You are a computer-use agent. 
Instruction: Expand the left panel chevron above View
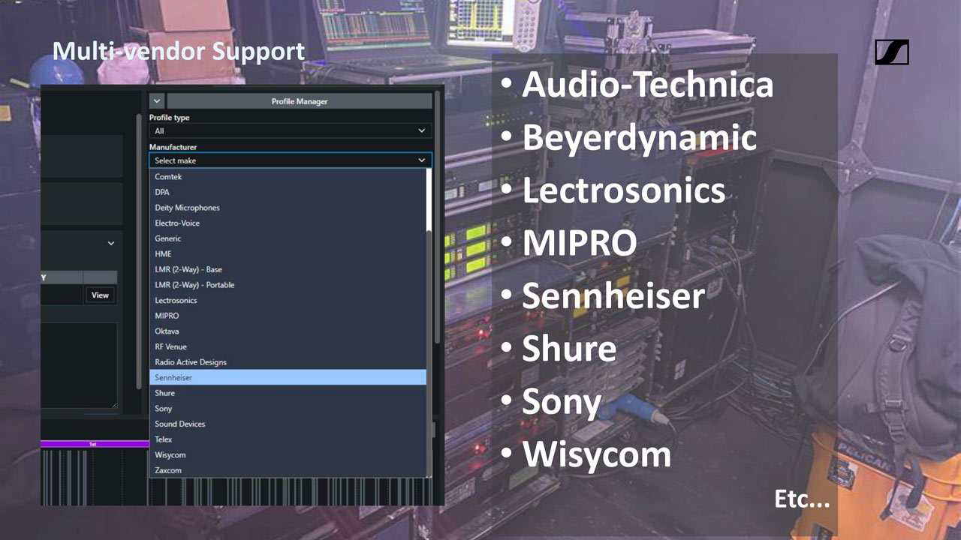pyautogui.click(x=111, y=244)
